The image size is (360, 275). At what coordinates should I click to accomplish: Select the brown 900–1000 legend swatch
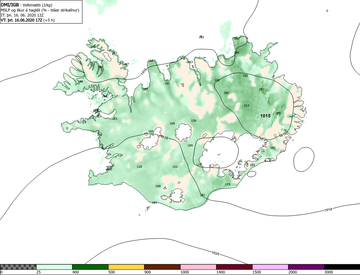[162, 267]
